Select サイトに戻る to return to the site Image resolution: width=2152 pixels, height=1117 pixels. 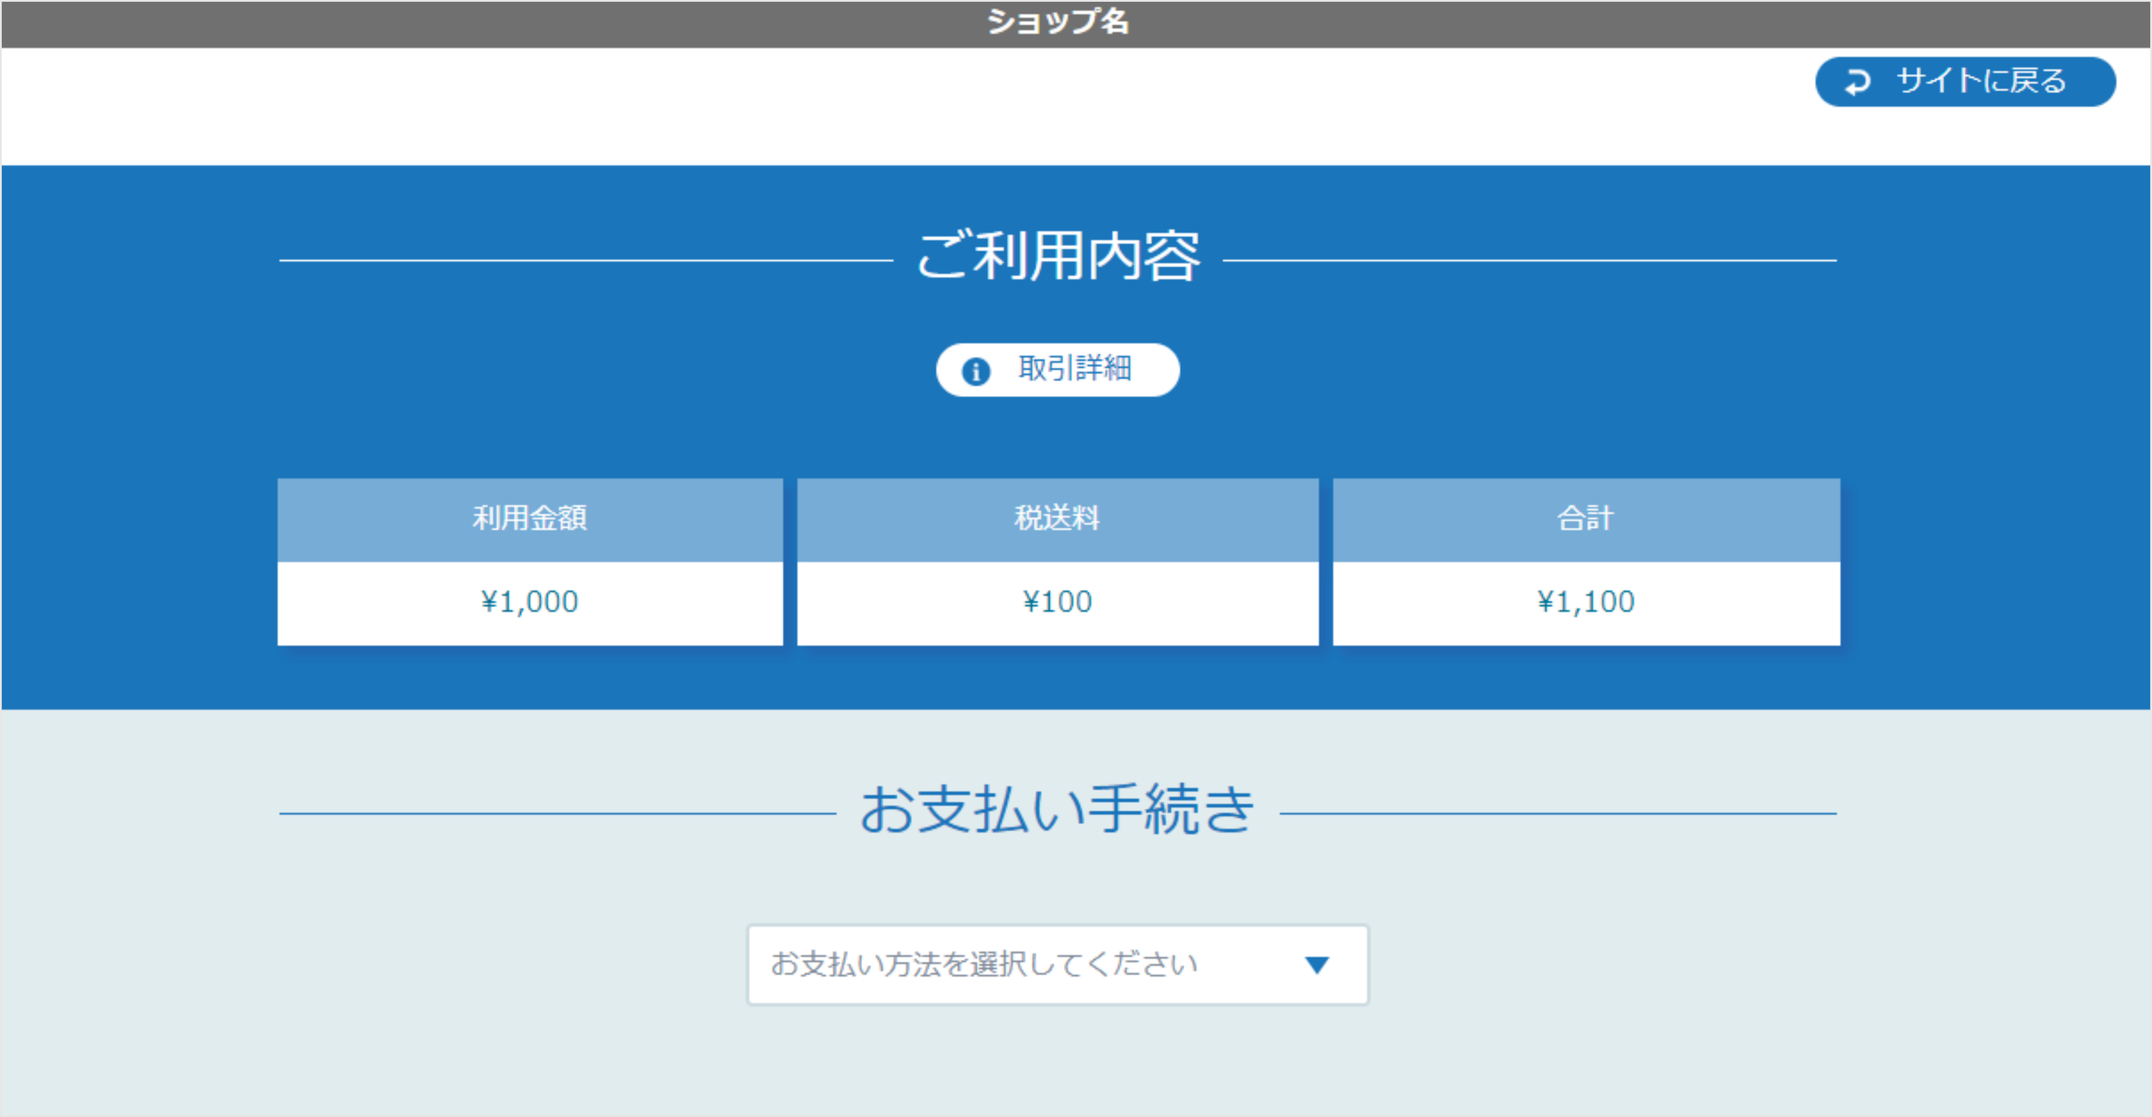(1963, 82)
